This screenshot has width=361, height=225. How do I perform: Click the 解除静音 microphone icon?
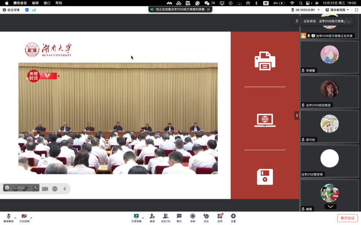(x=9, y=216)
